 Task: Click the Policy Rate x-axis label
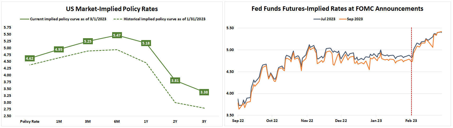point(30,121)
